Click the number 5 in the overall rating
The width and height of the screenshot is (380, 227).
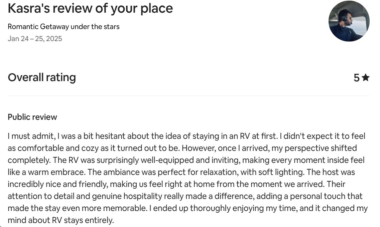[357, 78]
